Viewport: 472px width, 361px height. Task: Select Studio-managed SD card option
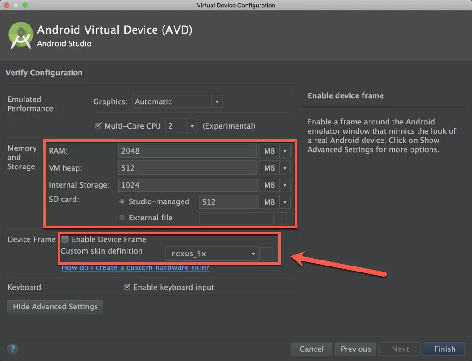tap(122, 201)
